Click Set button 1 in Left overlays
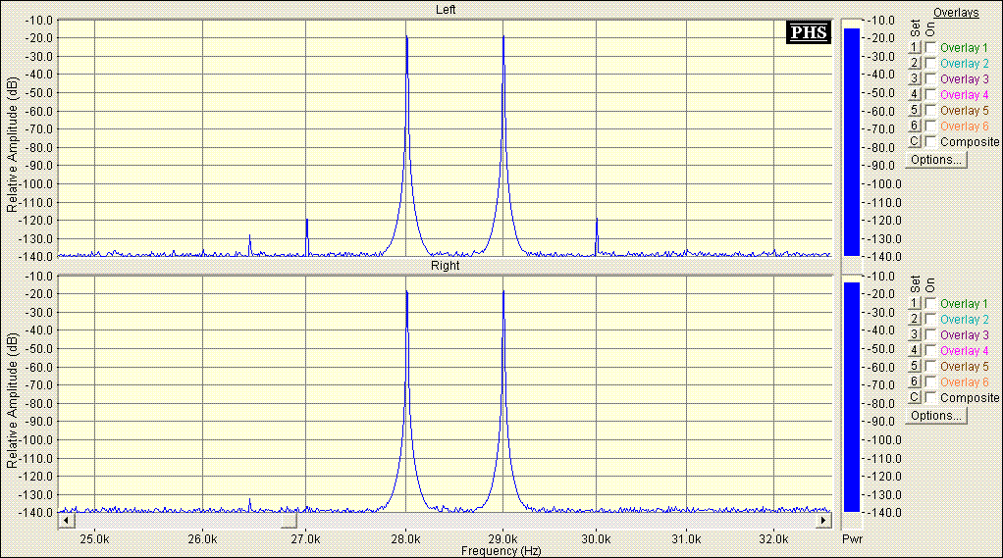 (x=914, y=47)
